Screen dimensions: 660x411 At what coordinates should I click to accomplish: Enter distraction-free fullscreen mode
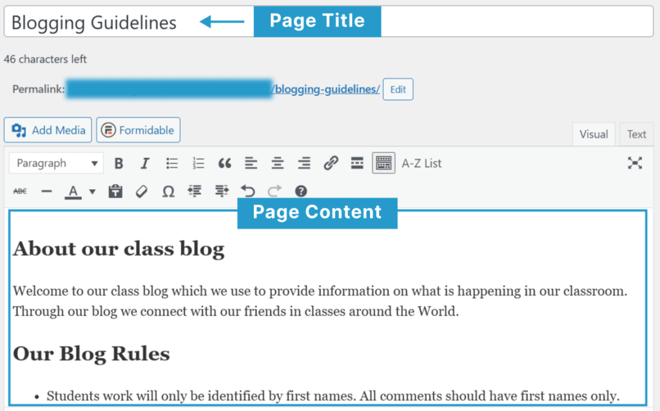pos(635,163)
